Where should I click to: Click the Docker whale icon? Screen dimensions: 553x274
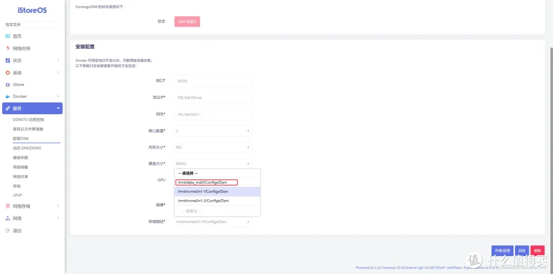[8, 96]
